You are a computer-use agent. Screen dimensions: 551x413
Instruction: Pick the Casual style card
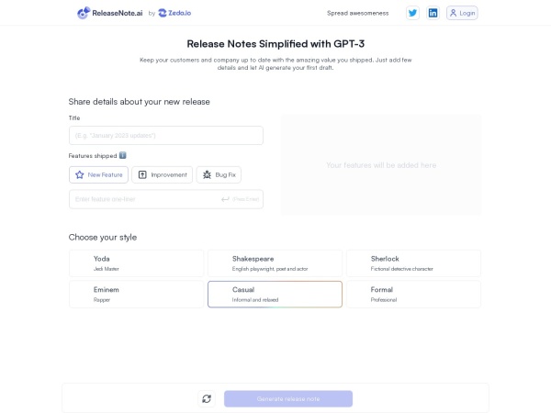[x=275, y=294]
